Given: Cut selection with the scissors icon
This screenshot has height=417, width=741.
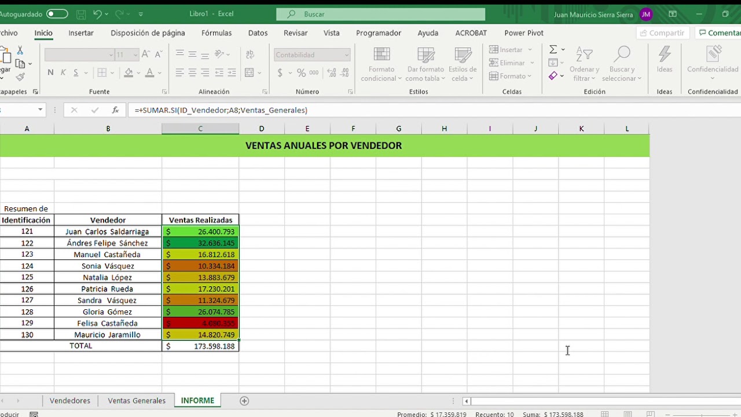Looking at the screenshot, I should pyautogui.click(x=20, y=51).
